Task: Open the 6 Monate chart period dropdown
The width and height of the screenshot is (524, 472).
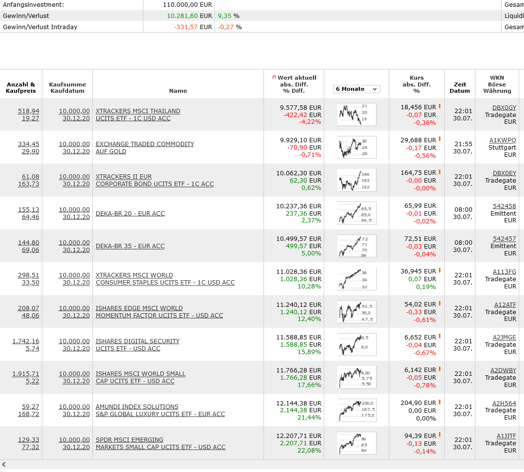Action: click(357, 89)
